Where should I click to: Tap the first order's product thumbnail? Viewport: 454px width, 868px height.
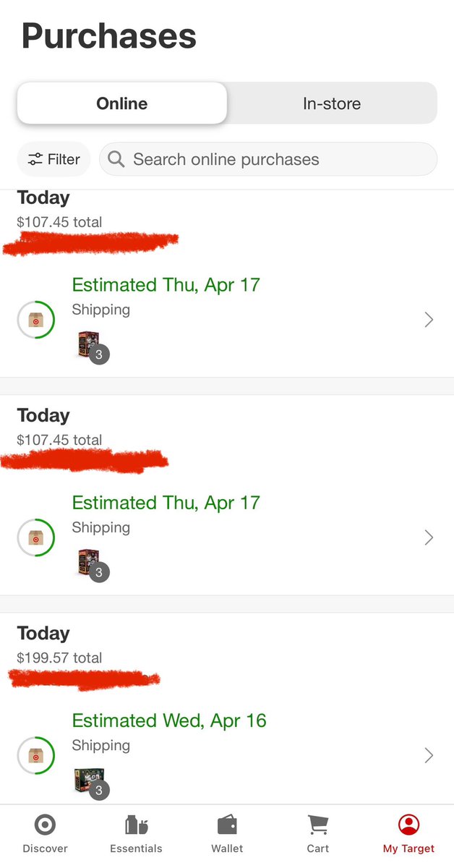coord(88,344)
